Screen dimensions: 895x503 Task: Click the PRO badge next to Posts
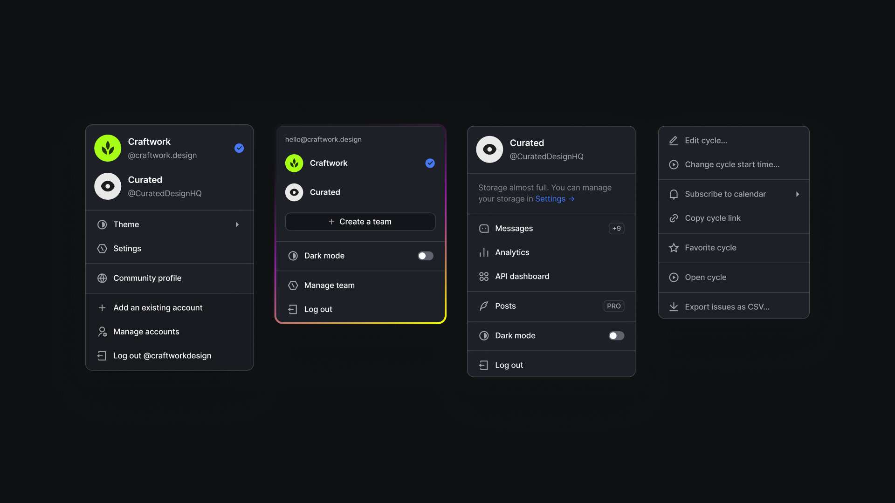(x=614, y=306)
